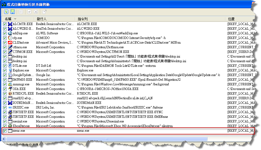Select the All Users desktop.ini command line
The height and width of the screenshot is (150, 261).
click(x=128, y=56)
